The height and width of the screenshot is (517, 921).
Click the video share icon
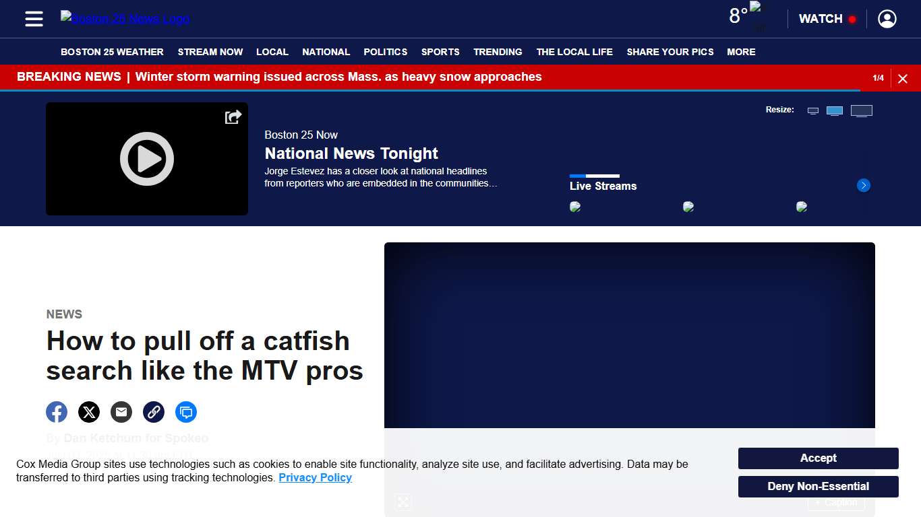point(233,116)
